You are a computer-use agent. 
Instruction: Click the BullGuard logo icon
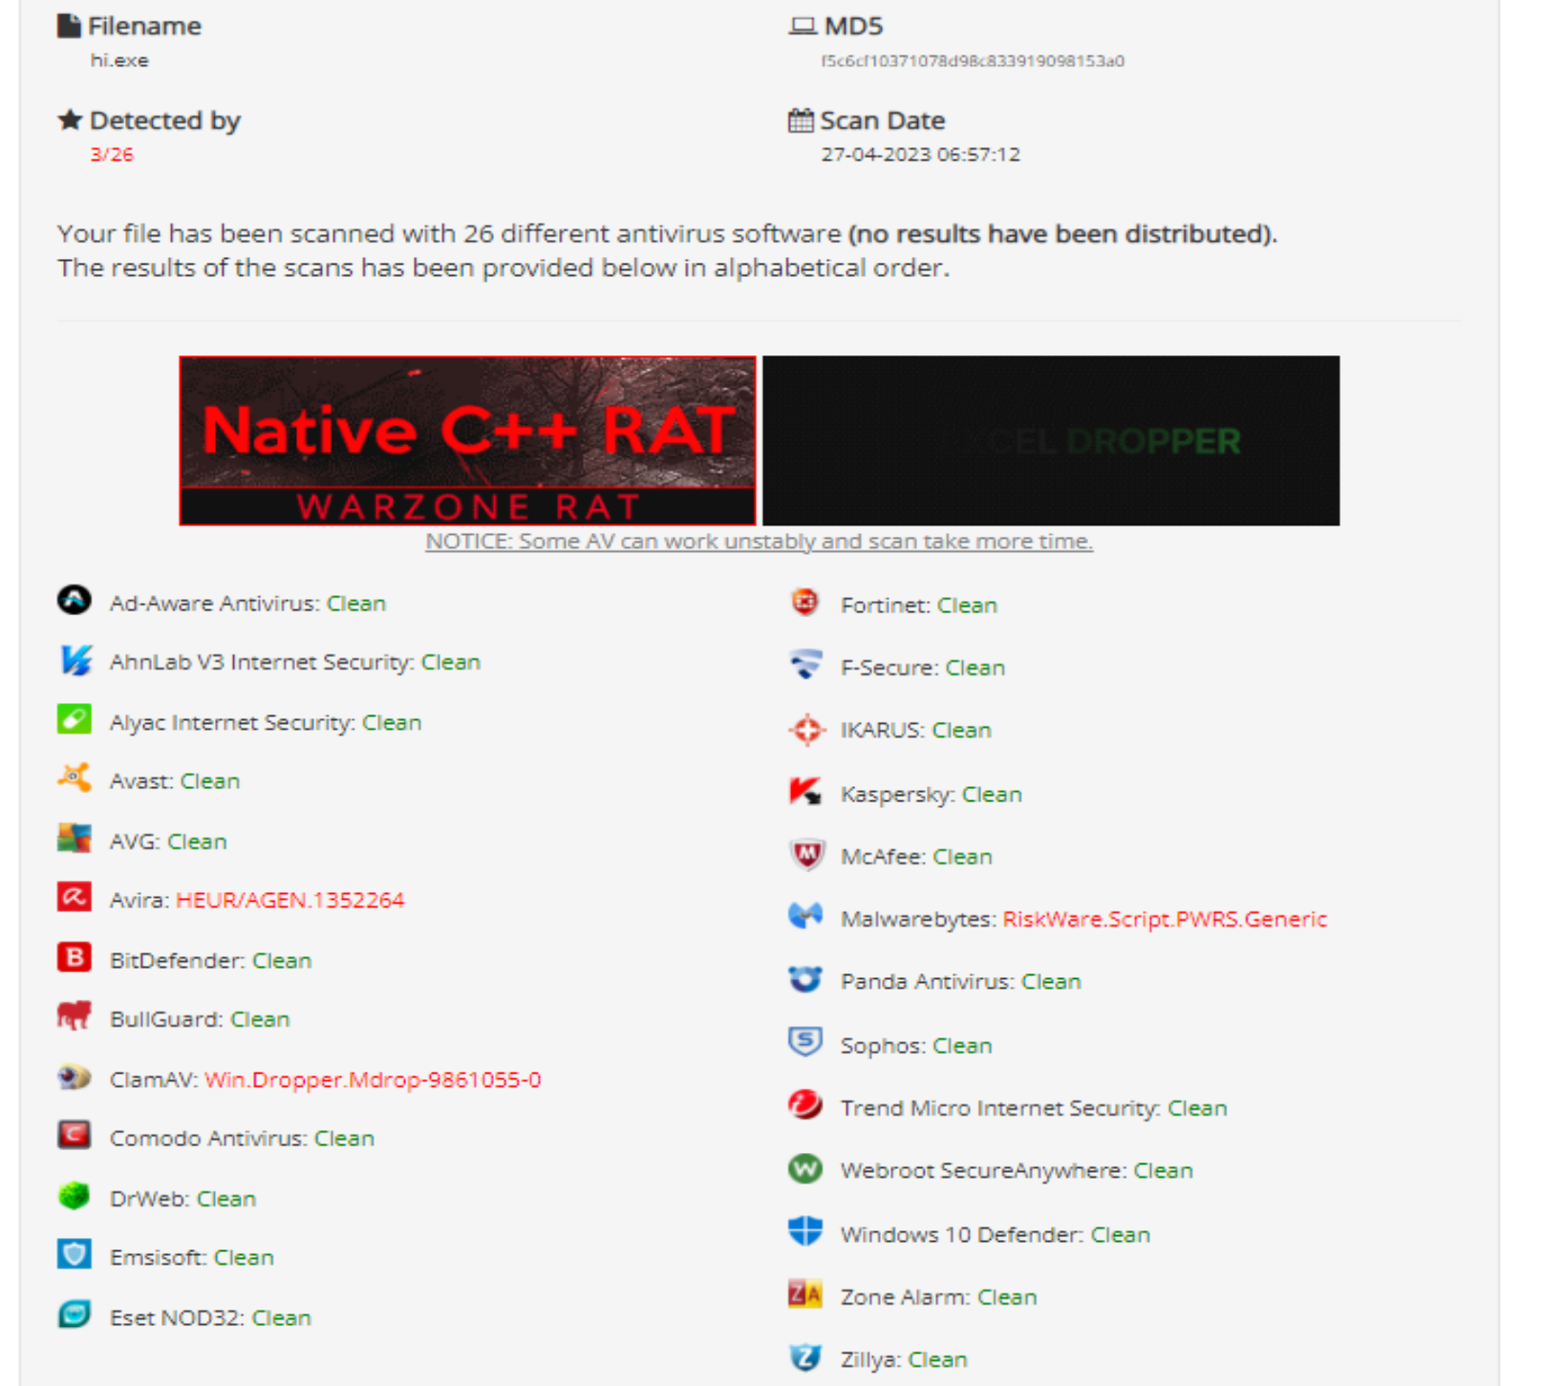click(75, 1016)
